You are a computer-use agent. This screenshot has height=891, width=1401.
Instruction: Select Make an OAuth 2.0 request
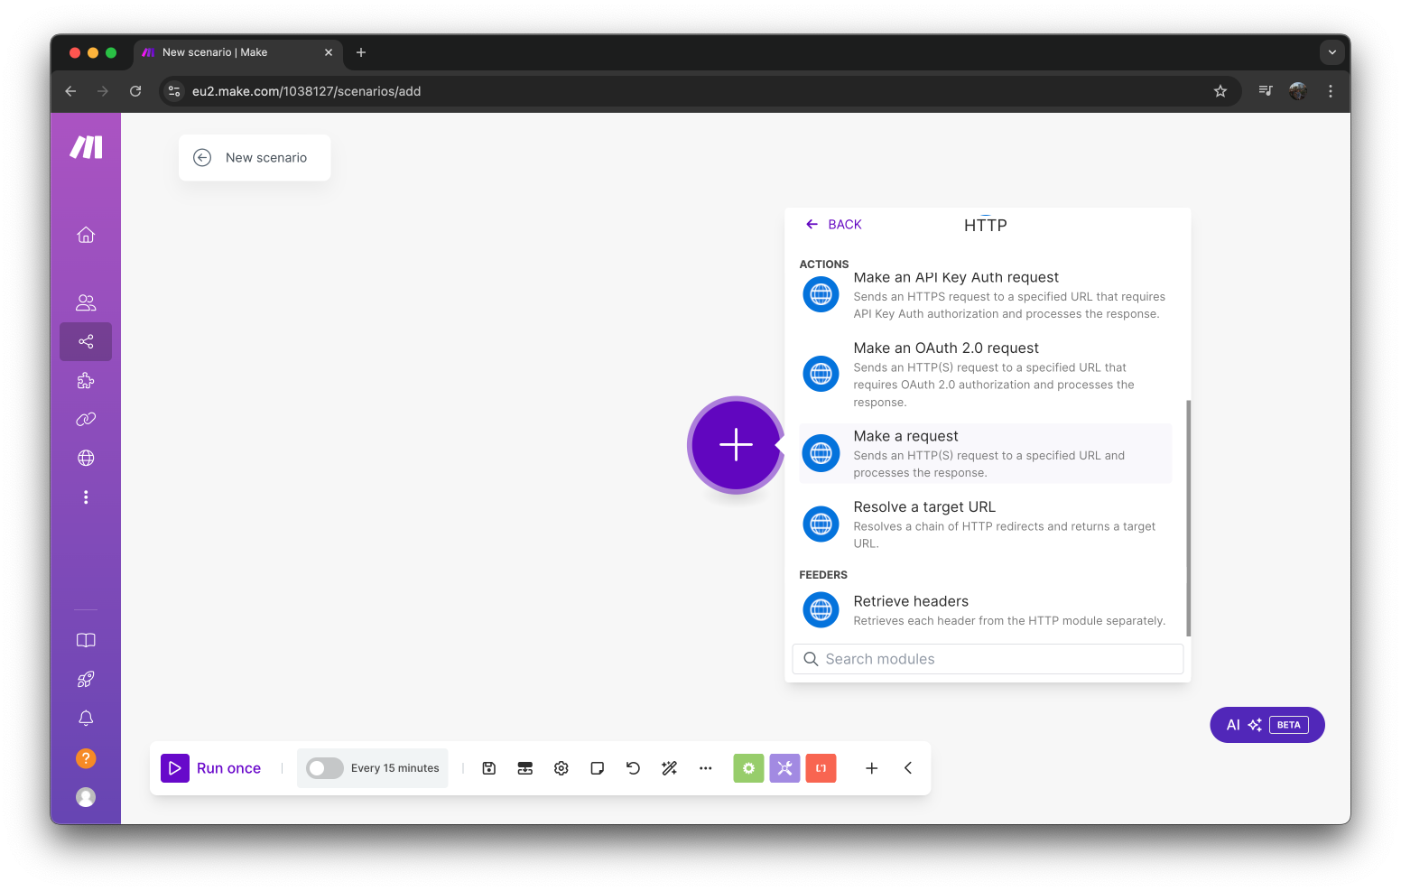986,374
